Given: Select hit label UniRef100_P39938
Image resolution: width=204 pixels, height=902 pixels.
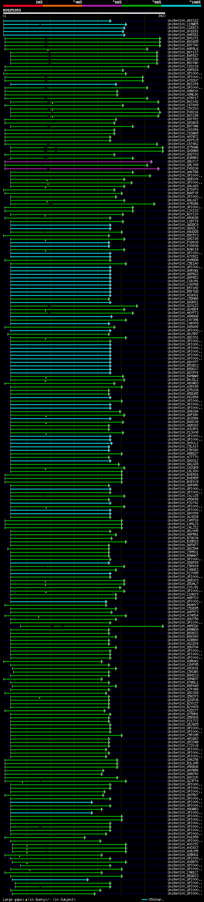Looking at the screenshot, I should click(183, 246).
